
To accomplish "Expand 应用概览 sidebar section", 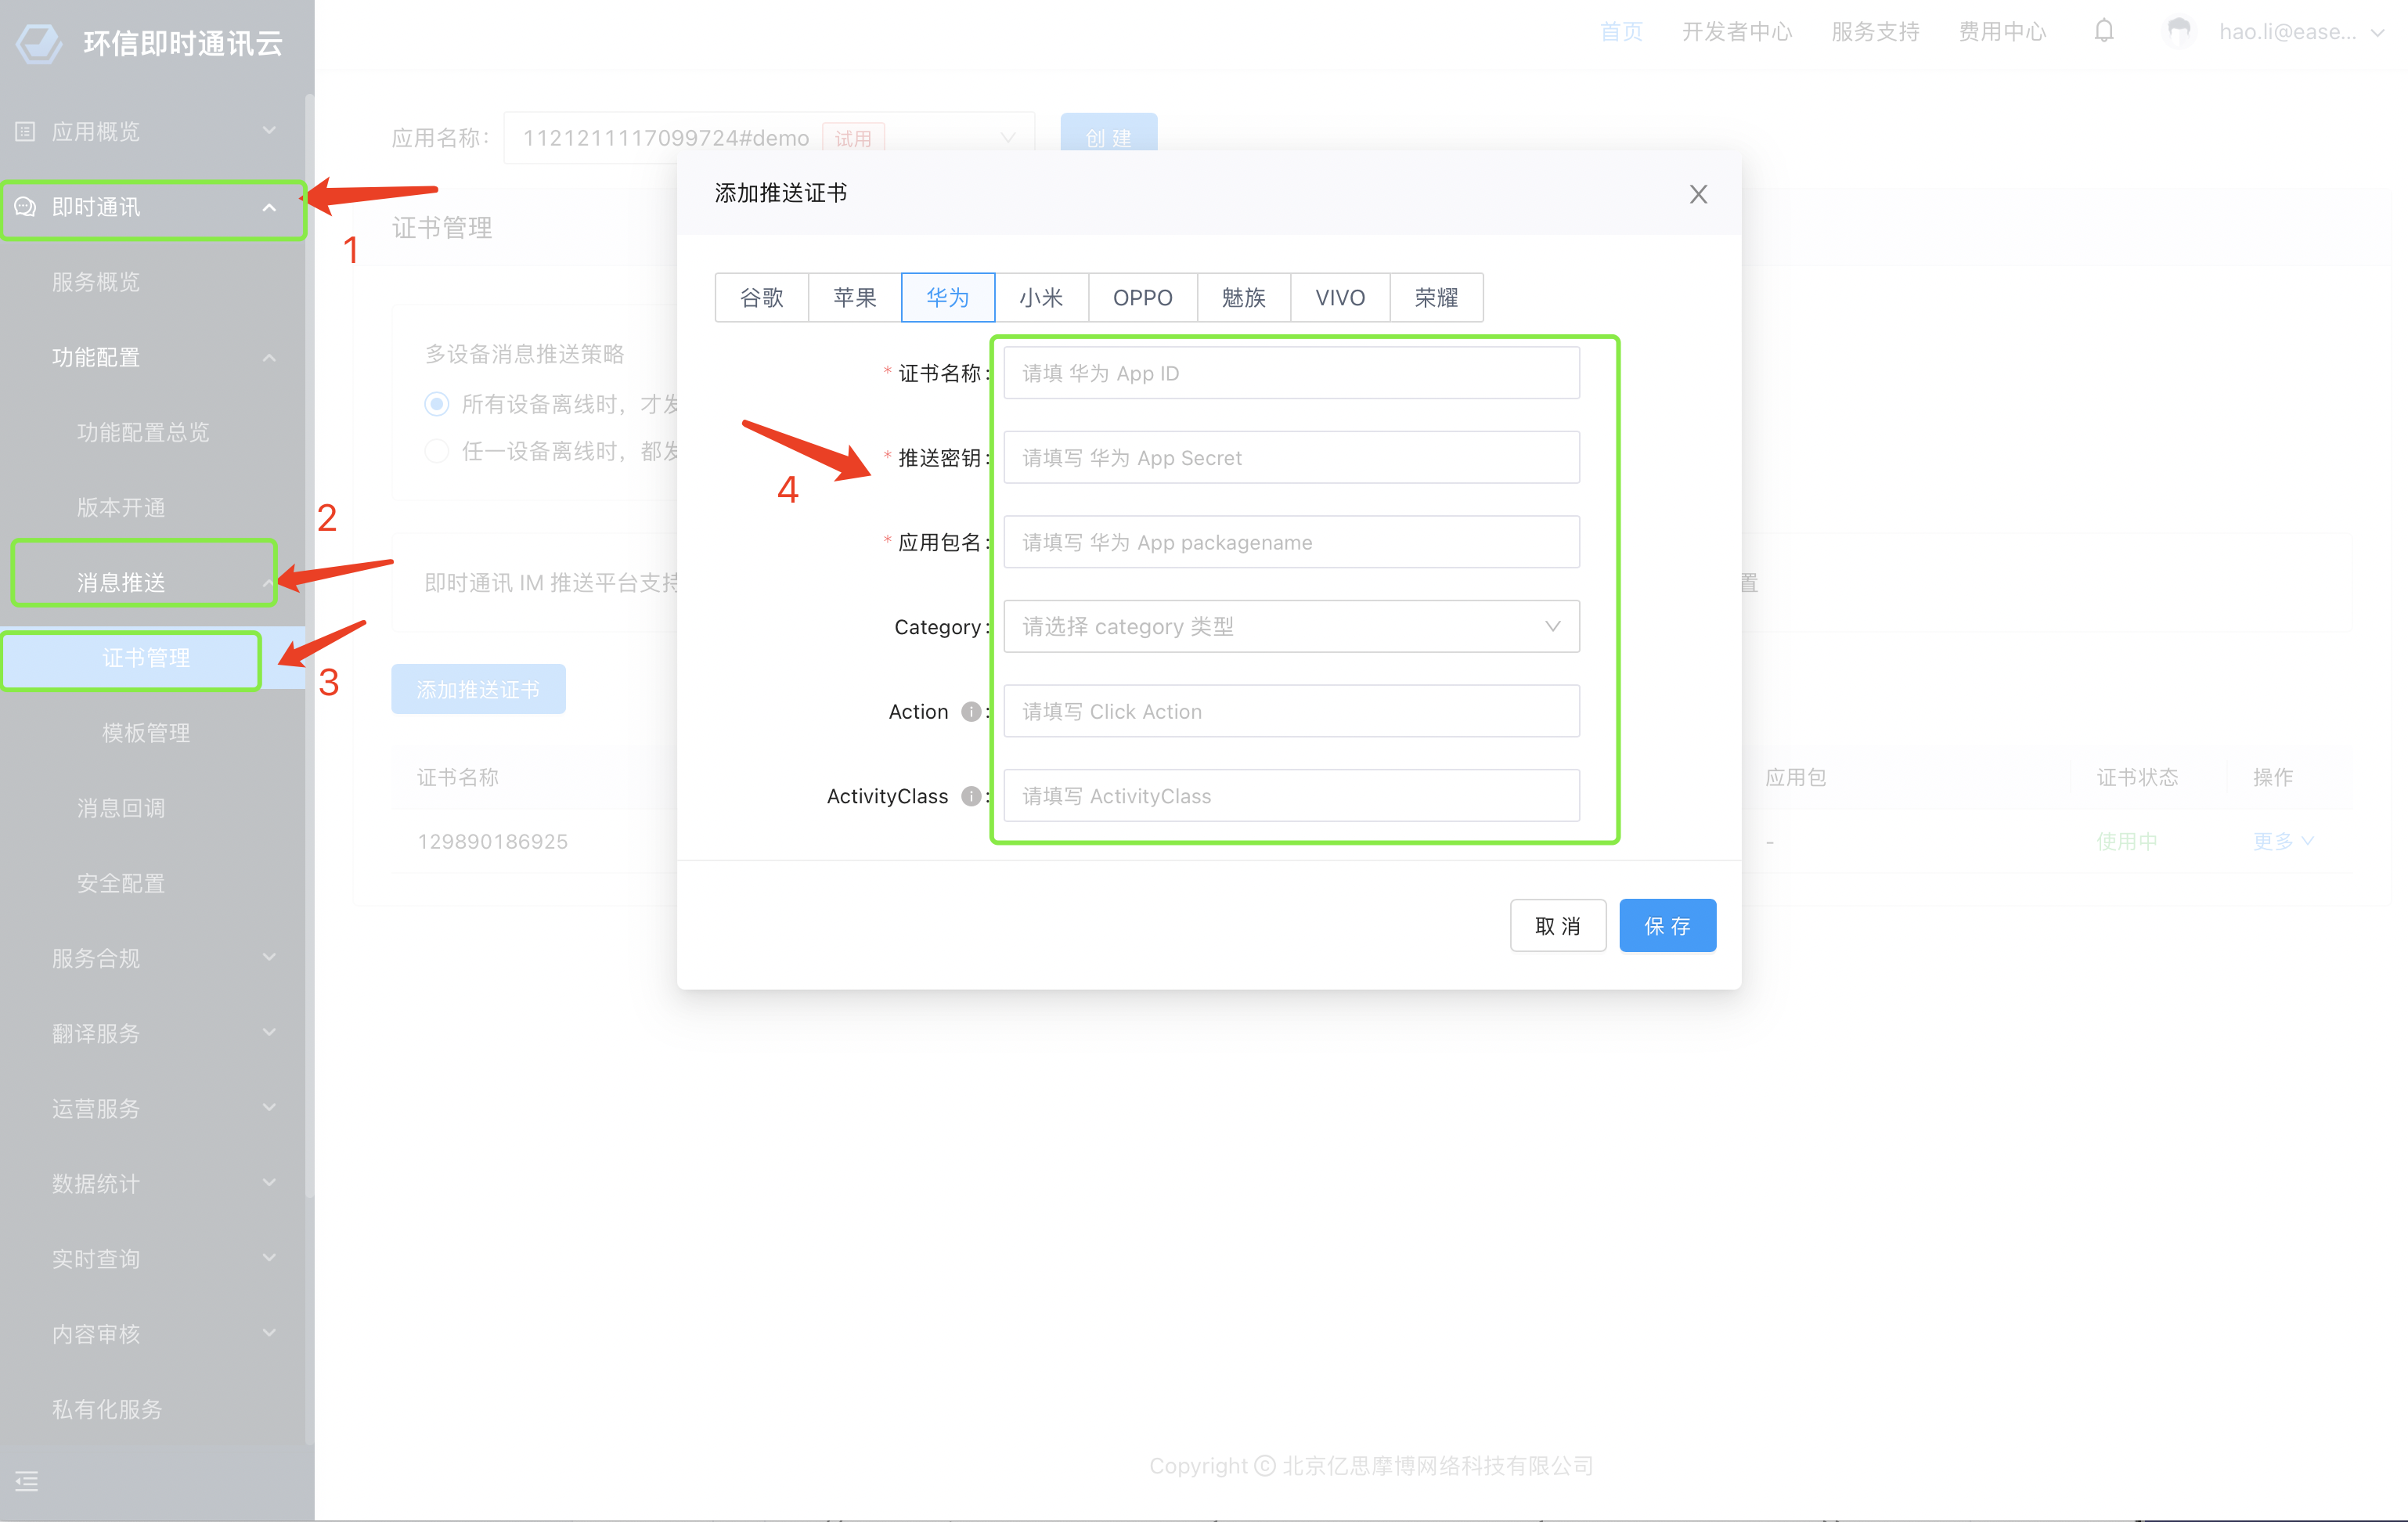I will pyautogui.click(x=269, y=131).
